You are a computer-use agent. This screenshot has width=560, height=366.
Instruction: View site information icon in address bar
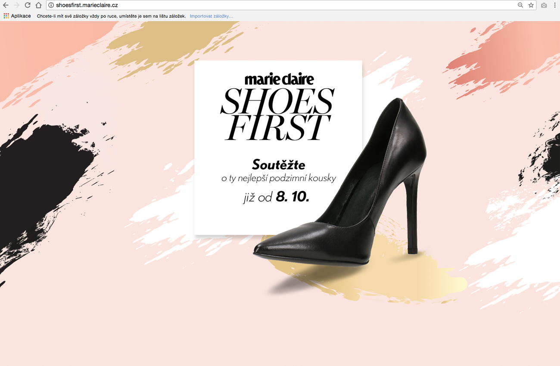pyautogui.click(x=51, y=5)
